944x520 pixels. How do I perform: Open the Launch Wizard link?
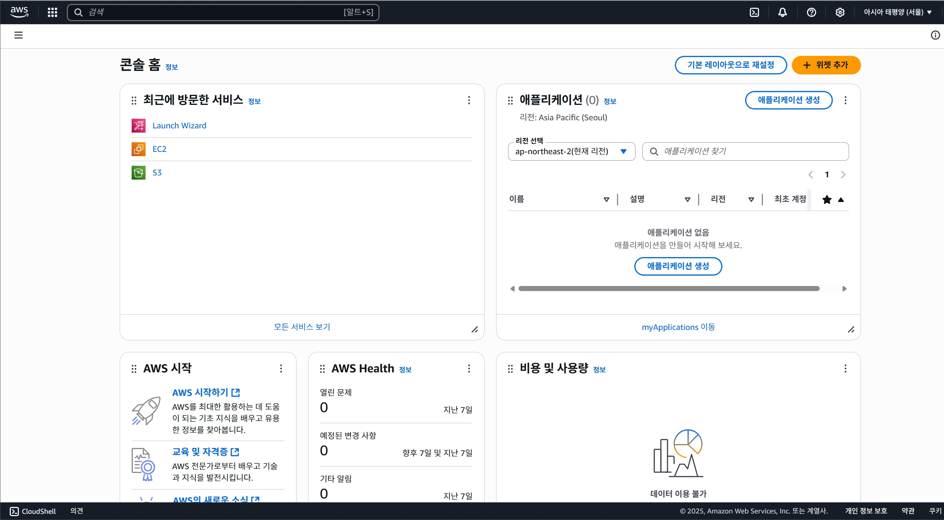(x=179, y=126)
